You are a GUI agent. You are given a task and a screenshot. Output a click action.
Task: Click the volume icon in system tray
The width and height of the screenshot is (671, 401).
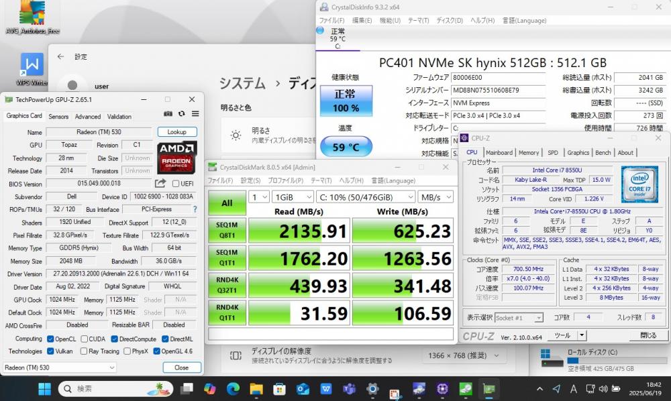pos(603,389)
